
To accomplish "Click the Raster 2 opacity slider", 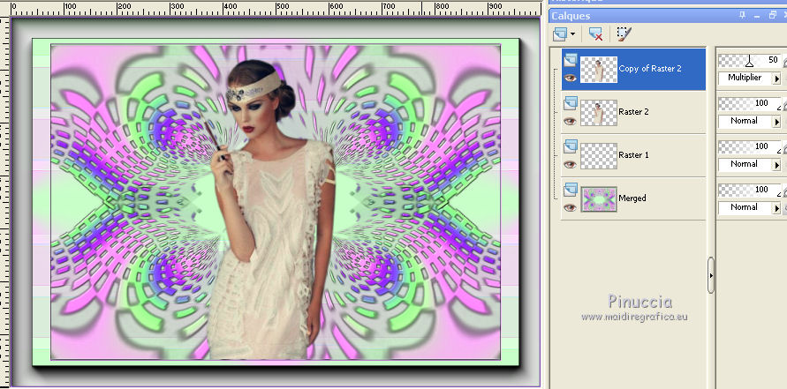I will 749,104.
